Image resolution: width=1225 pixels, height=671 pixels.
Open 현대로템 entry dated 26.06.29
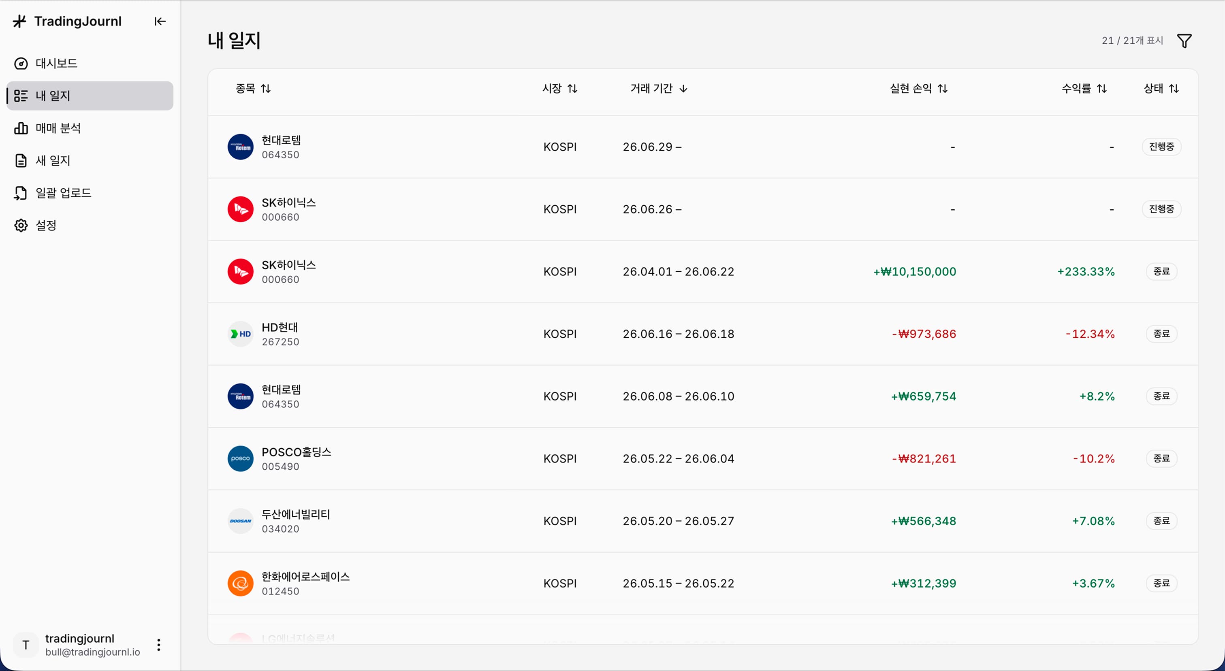(703, 147)
